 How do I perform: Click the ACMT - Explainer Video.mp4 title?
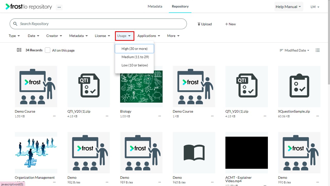click(238, 179)
